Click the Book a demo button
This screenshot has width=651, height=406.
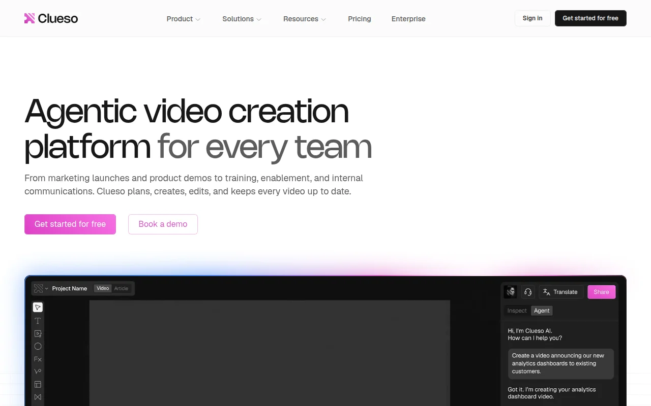163,224
